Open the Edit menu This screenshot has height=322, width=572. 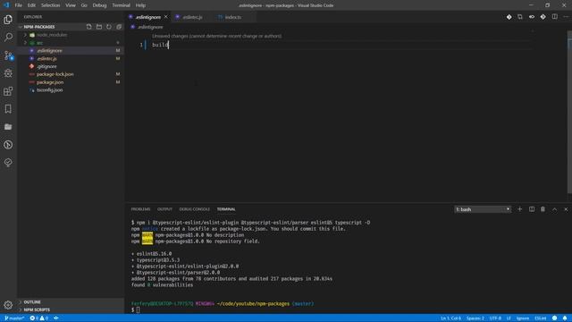pyautogui.click(x=31, y=5)
